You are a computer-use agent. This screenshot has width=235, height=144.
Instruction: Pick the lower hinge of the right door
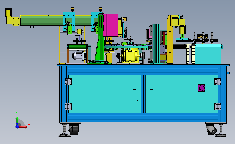click(218, 106)
